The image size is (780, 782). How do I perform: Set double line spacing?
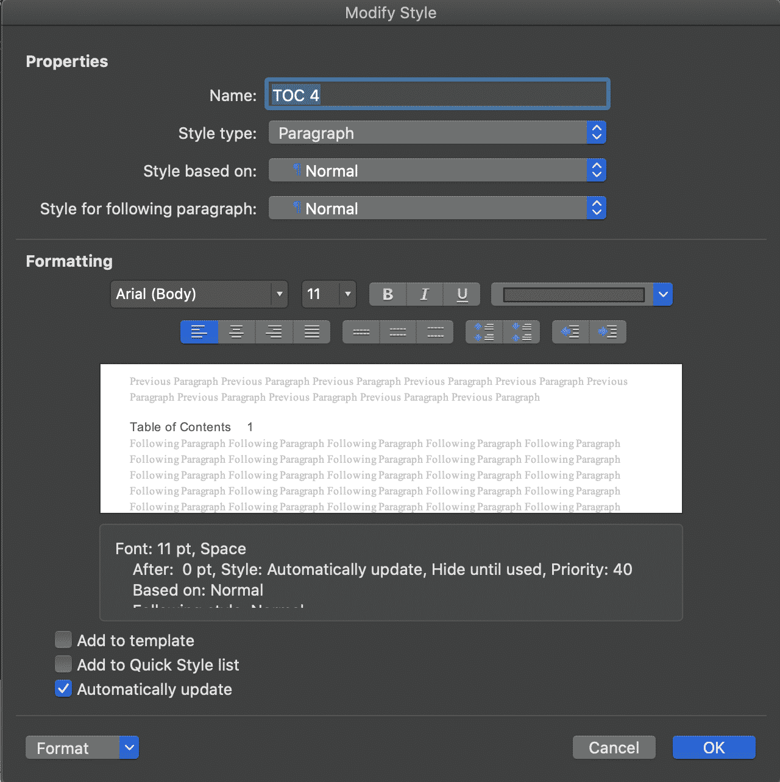397,332
